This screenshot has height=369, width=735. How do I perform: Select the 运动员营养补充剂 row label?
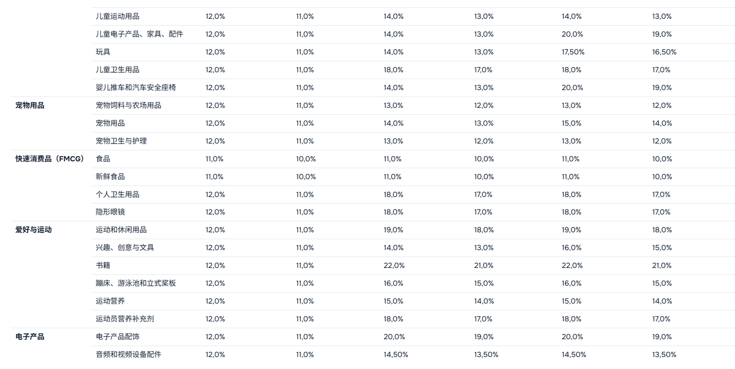pyautogui.click(x=125, y=319)
